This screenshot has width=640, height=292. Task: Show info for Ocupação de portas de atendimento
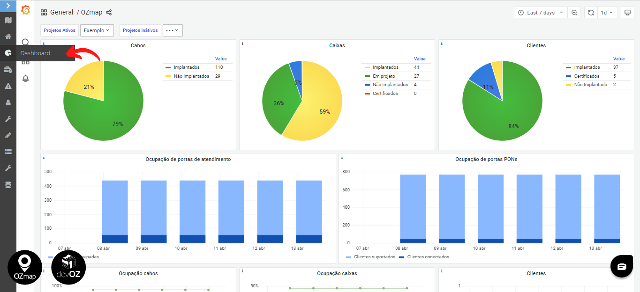click(44, 157)
